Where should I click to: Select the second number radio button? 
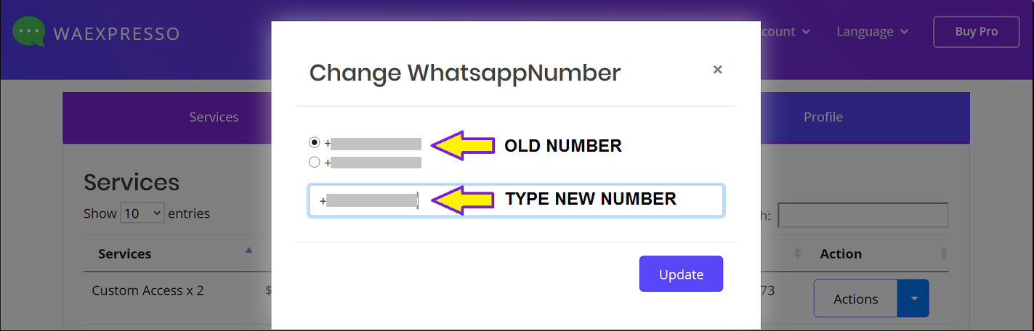[x=315, y=162]
